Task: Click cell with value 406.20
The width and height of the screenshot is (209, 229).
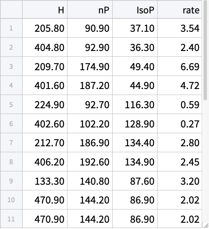Action: tap(45, 162)
